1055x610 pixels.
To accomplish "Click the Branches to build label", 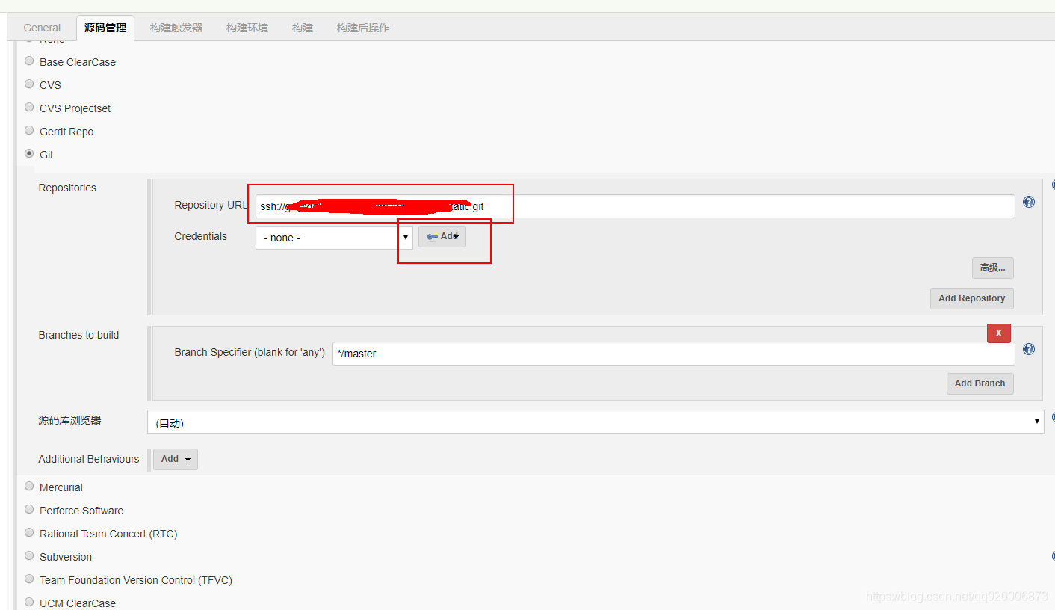I will (x=78, y=335).
